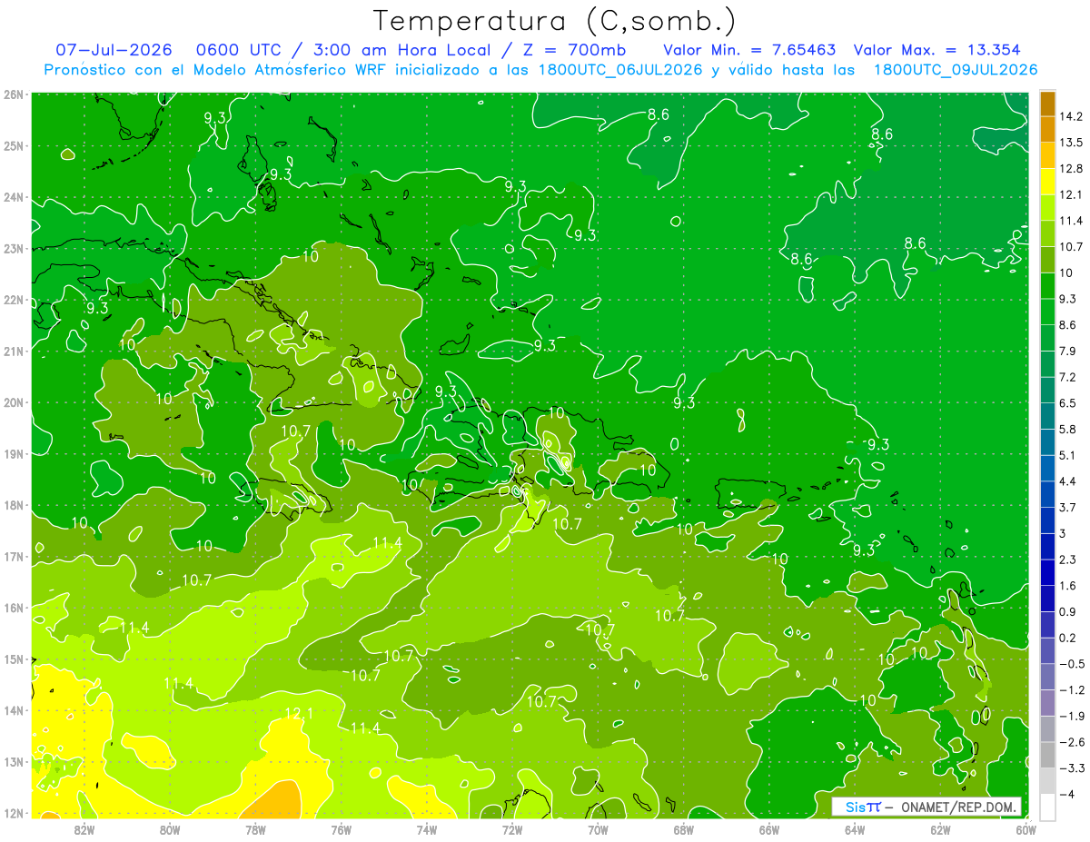Image resolution: width=1090 pixels, height=842 pixels.
Task: Click the '72W' longitude label
Action: coord(512,828)
